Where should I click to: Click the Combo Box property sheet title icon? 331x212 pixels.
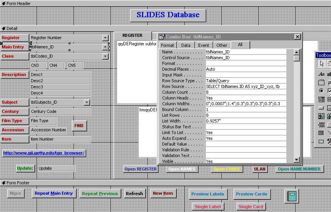tap(162, 36)
